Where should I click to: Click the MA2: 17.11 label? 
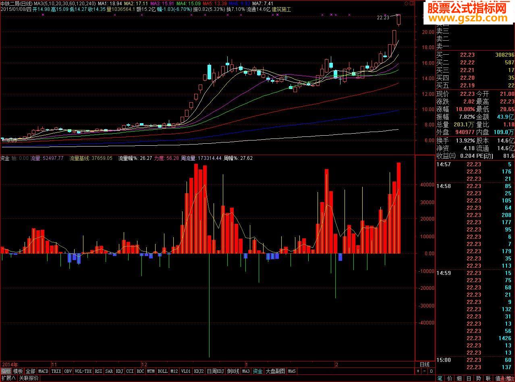click(136, 3)
